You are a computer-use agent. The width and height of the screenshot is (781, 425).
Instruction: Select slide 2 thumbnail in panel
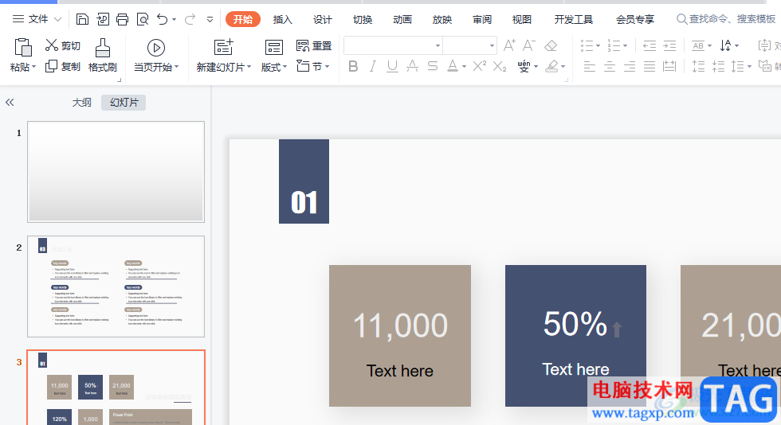[x=116, y=286]
